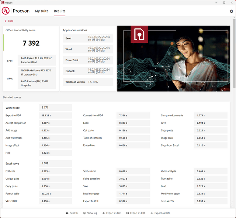Go Back to previous page
Viewport: 236px width, 218px height.
[x=9, y=21]
